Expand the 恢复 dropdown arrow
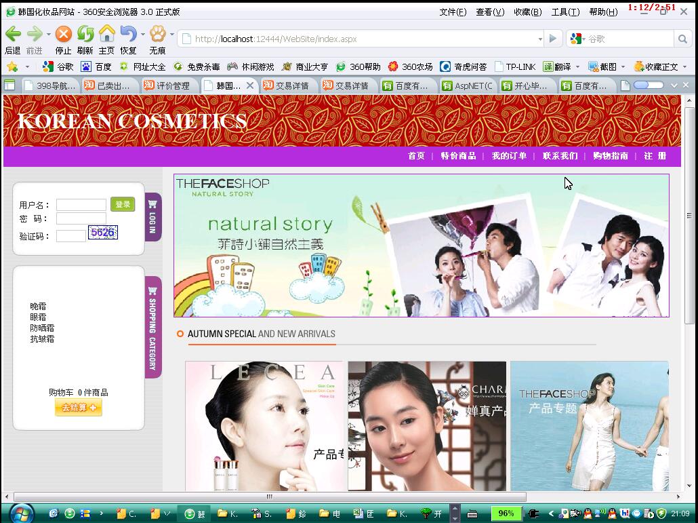The height and width of the screenshot is (523, 698). tap(142, 35)
